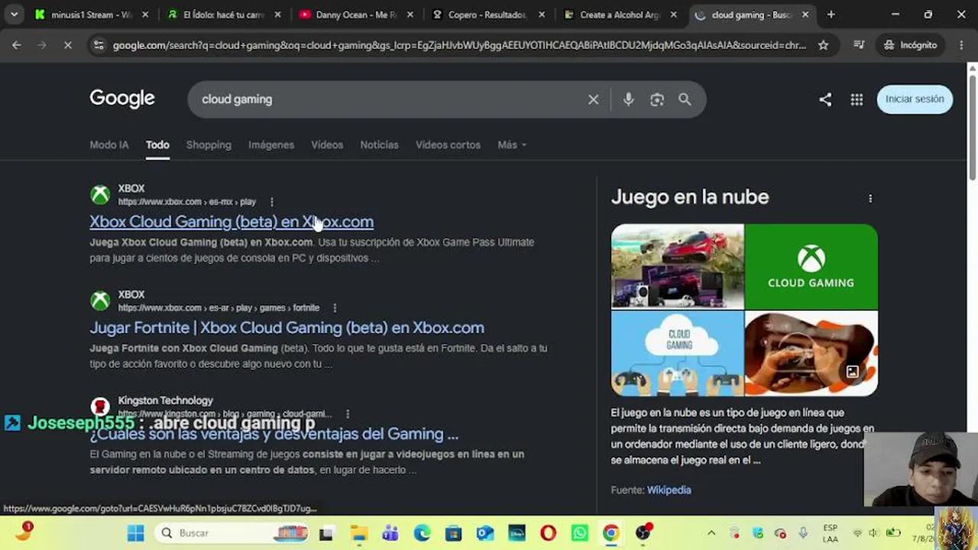This screenshot has height=550, width=978.
Task: Open the tab search dropdown arrow
Action: (14, 15)
